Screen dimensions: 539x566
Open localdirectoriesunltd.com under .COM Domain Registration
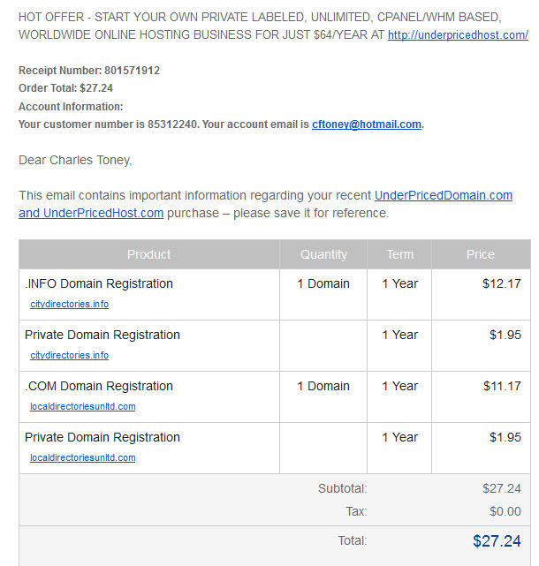pyautogui.click(x=83, y=406)
